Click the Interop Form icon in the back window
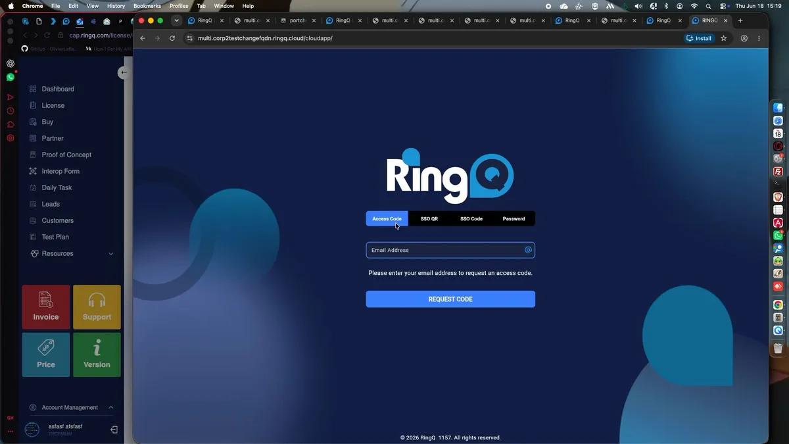 click(x=33, y=171)
